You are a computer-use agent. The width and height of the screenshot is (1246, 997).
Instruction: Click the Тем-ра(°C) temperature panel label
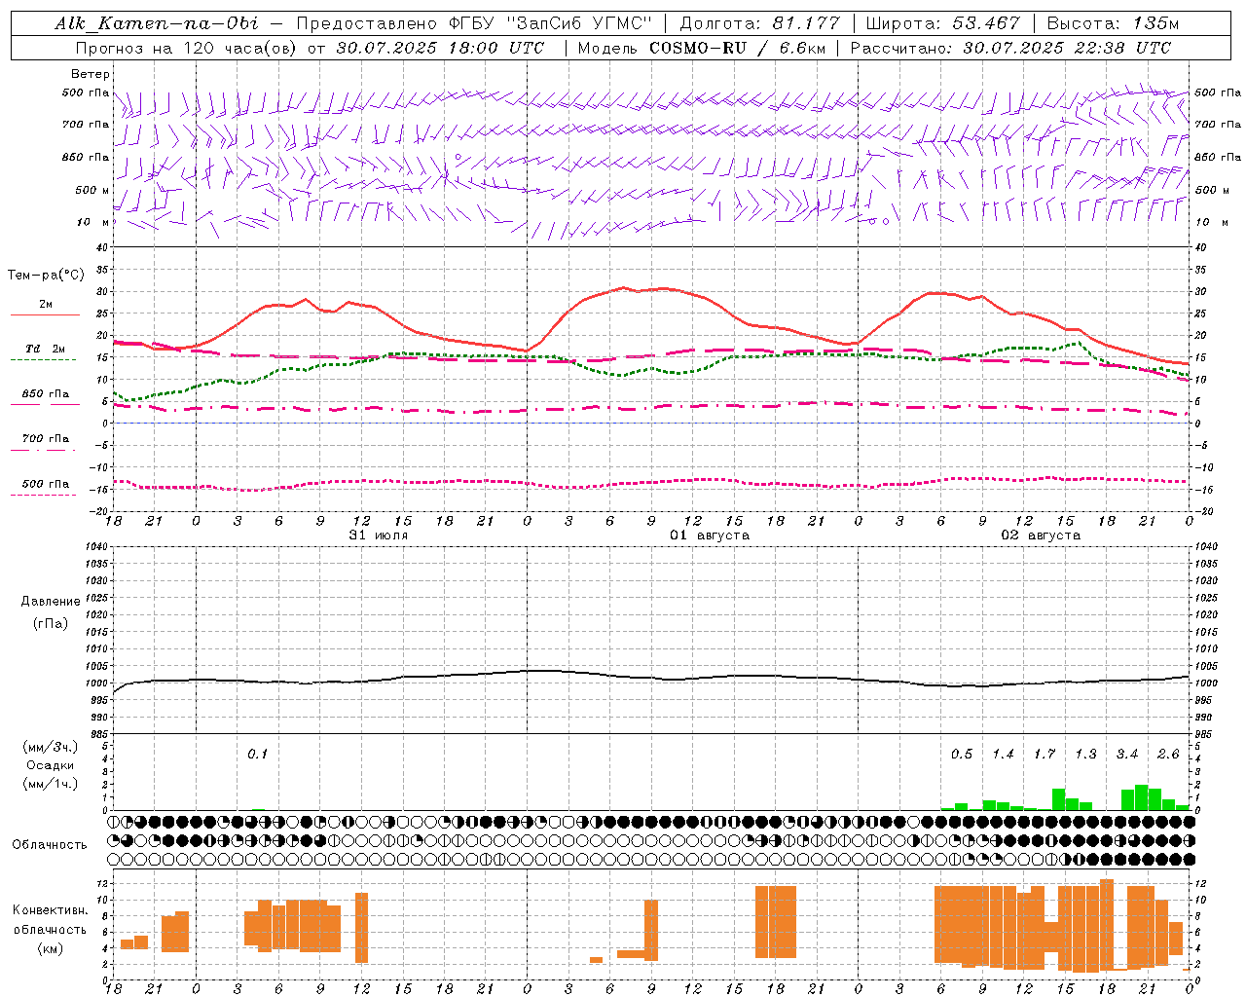46,276
